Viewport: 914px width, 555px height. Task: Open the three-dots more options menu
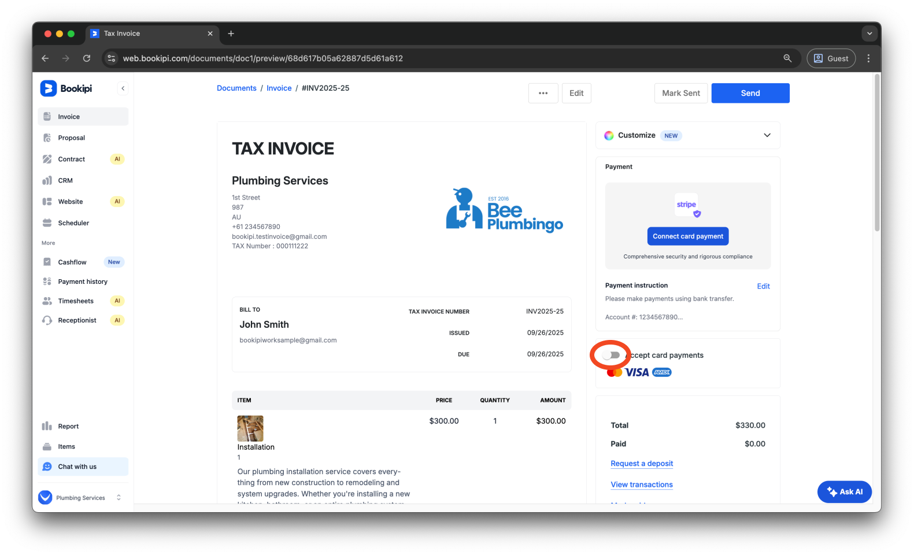[x=543, y=93]
